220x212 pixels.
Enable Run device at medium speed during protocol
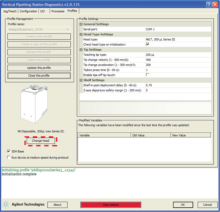click(9, 157)
